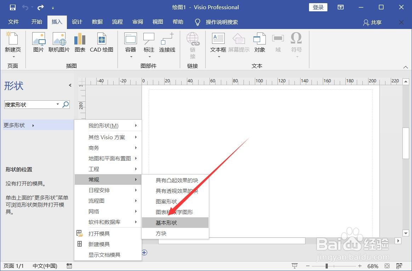Select 图案形状 stencil
Image resolution: width=412 pixels, height=271 pixels.
(175, 201)
